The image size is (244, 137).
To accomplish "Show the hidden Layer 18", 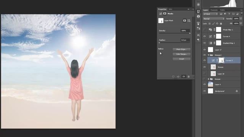I will click(205, 74).
